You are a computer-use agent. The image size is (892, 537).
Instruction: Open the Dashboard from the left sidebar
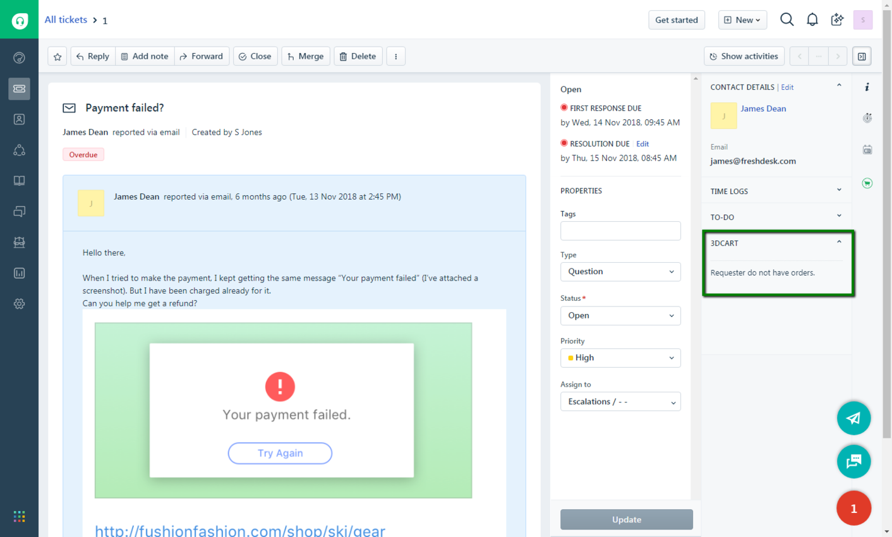point(19,57)
